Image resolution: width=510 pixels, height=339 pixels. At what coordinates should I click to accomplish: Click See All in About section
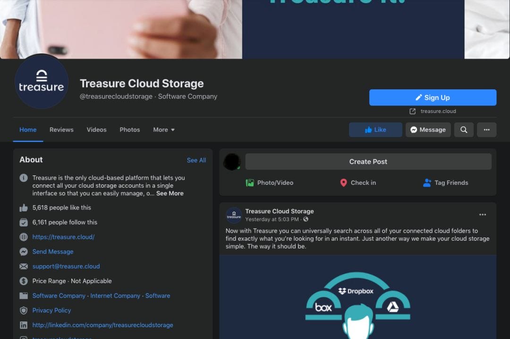(196, 160)
